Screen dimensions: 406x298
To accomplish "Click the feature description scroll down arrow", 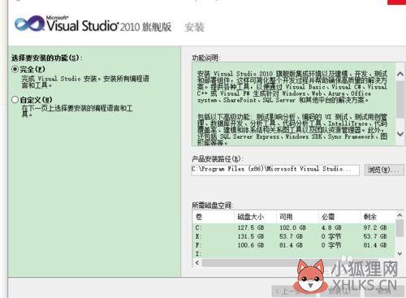I will coord(400,133).
